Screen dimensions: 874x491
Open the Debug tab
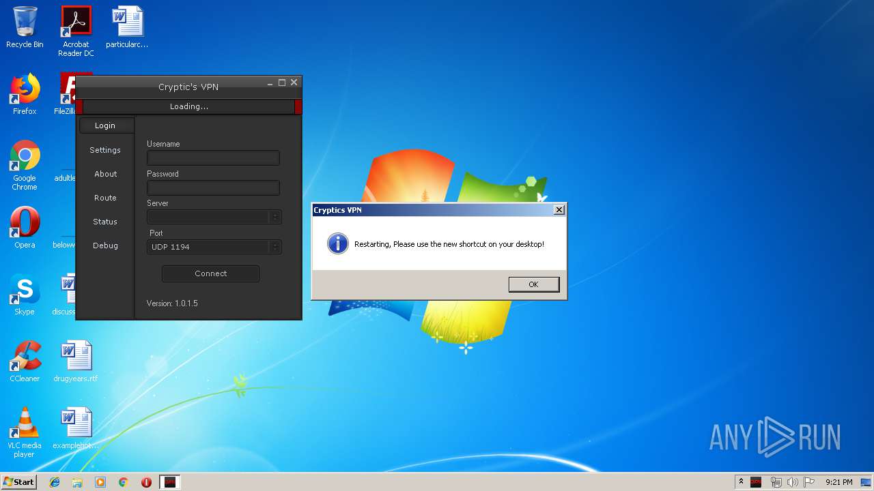[x=105, y=245]
